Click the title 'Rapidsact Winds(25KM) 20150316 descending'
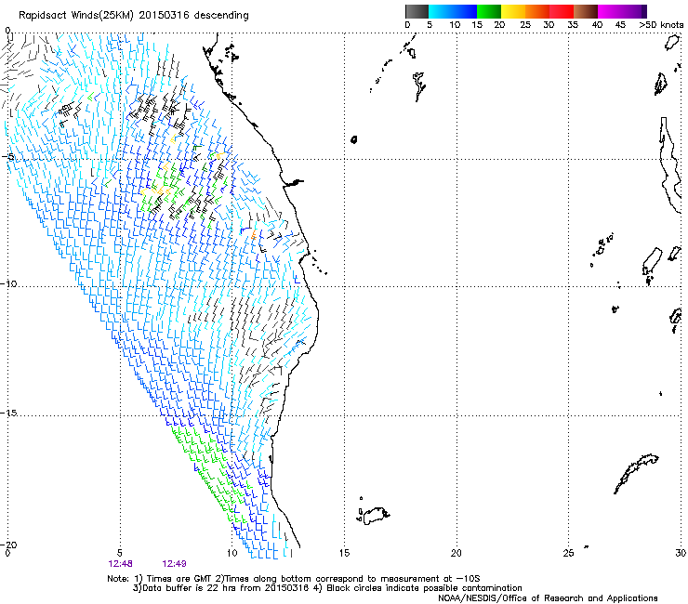The height and width of the screenshot is (604, 688). coord(133,16)
